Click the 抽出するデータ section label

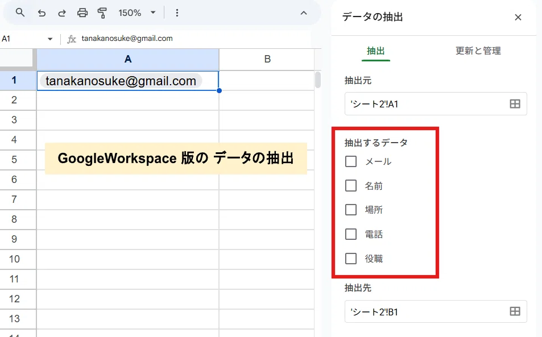click(x=376, y=143)
